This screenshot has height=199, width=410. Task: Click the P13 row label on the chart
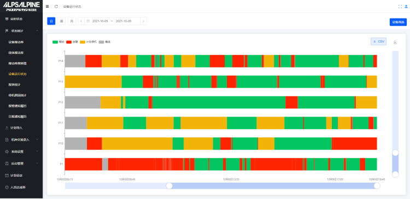61,82
